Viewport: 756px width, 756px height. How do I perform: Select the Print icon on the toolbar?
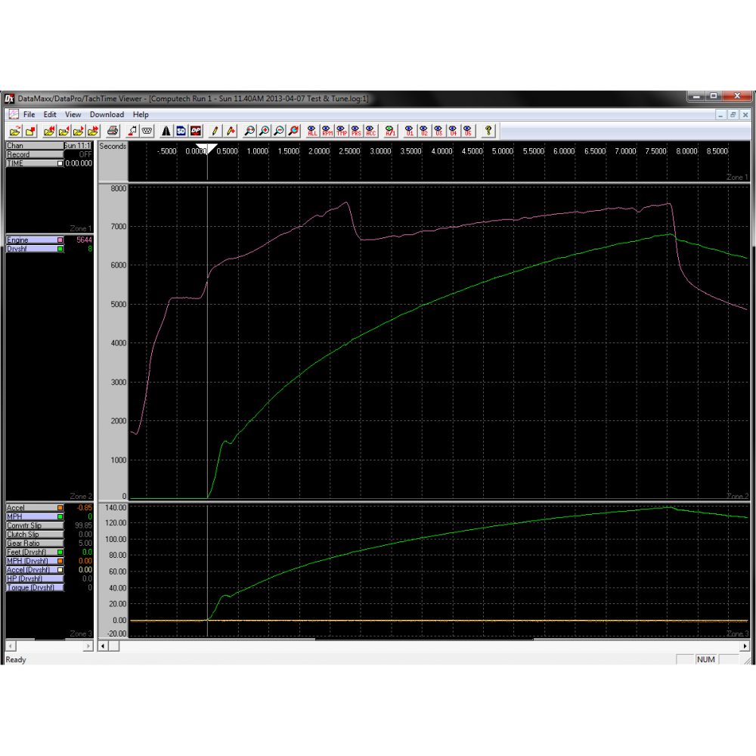click(x=113, y=130)
